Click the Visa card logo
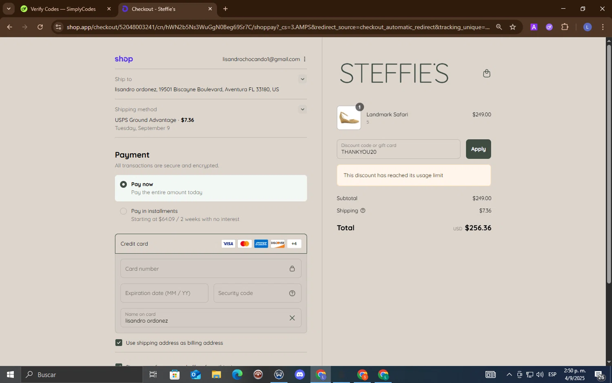 (228, 244)
